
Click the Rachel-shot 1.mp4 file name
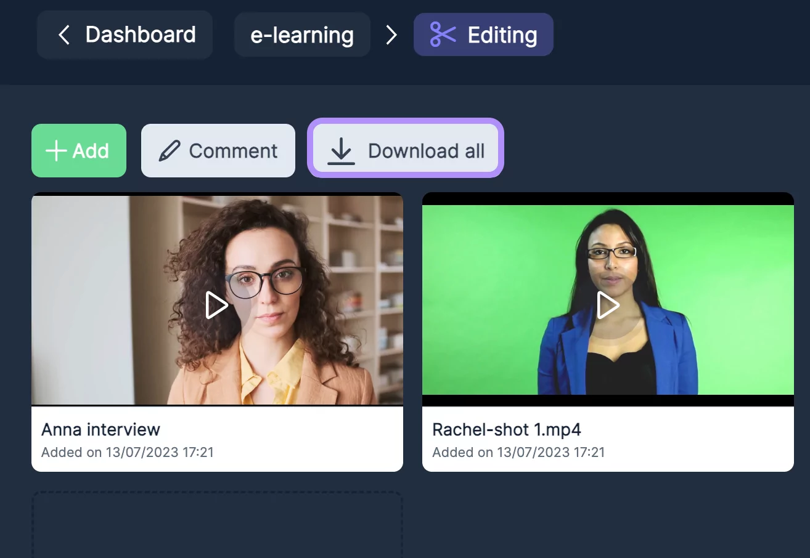tap(507, 429)
